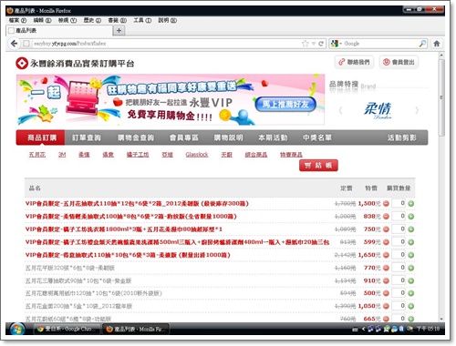Image resolution: width=456 pixels, height=346 pixels.
Task: Click the quantity field for the 1,500元 item
Action: pyautogui.click(x=399, y=203)
